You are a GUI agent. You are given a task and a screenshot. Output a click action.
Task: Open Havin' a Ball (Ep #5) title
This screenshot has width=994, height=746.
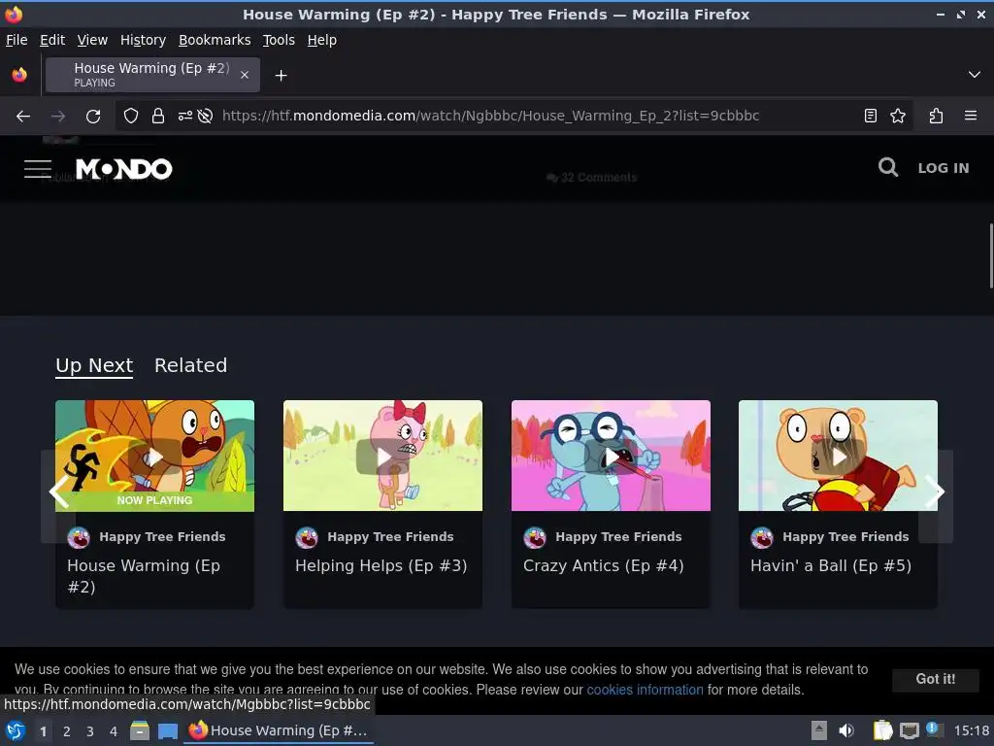[x=831, y=565]
